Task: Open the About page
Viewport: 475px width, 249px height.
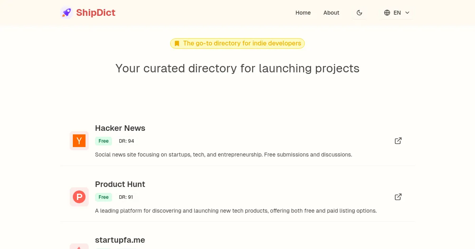Action: 331,13
